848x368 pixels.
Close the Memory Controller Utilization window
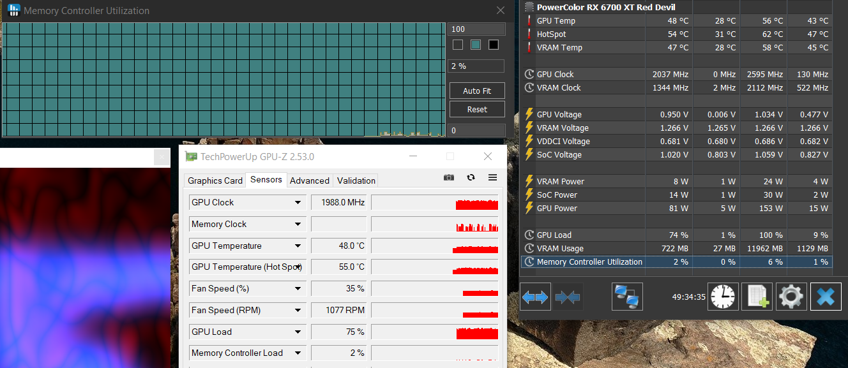click(x=501, y=10)
